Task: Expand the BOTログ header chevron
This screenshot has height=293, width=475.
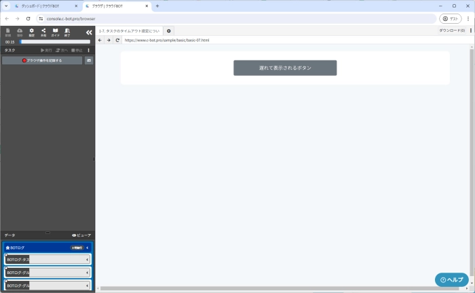Action: [88, 248]
